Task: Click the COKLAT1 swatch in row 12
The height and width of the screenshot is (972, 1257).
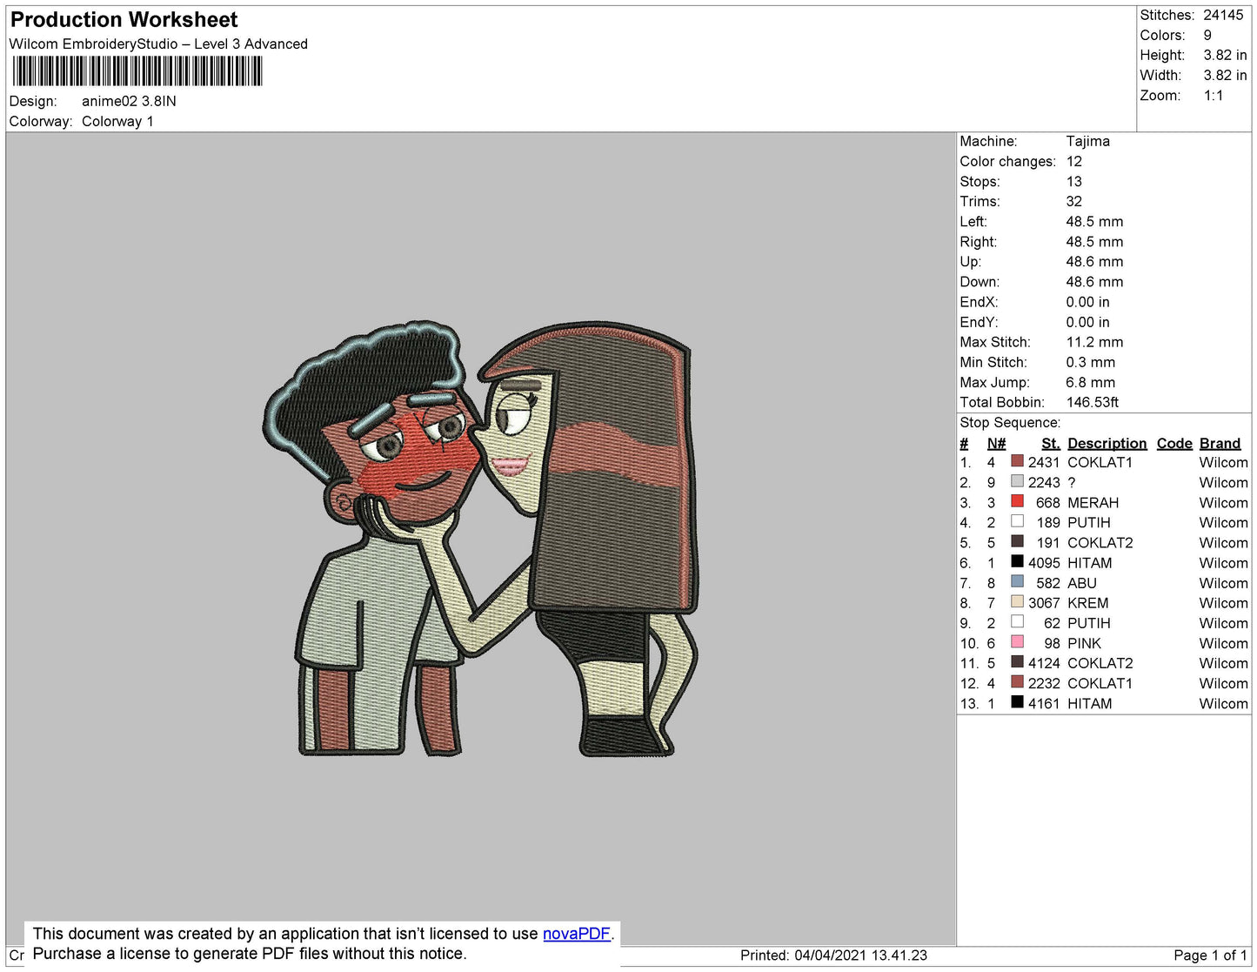Action: [x=1017, y=681]
